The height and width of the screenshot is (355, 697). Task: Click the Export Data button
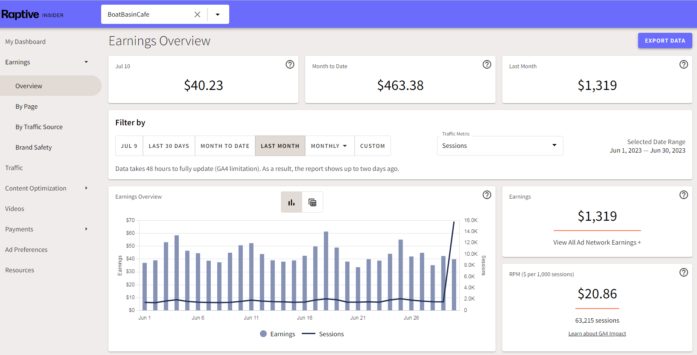[665, 40]
